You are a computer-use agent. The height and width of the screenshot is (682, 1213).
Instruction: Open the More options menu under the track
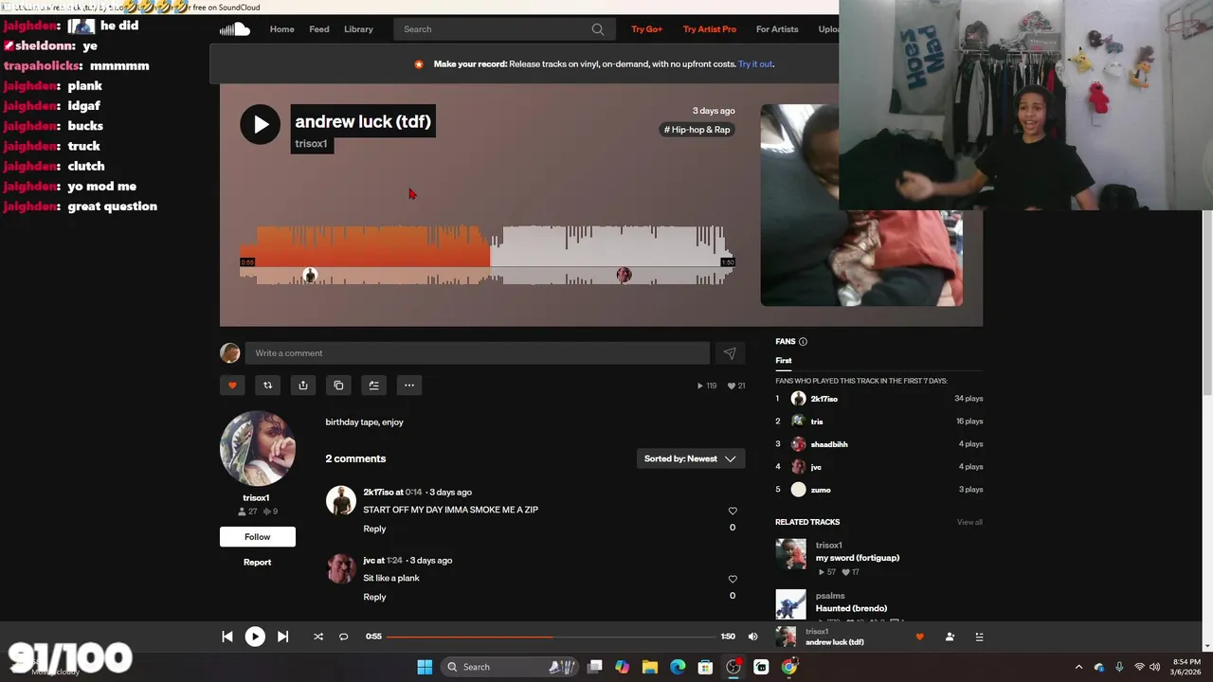tap(409, 386)
